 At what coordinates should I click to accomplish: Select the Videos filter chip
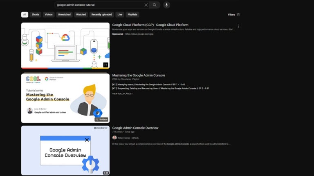coord(49,15)
